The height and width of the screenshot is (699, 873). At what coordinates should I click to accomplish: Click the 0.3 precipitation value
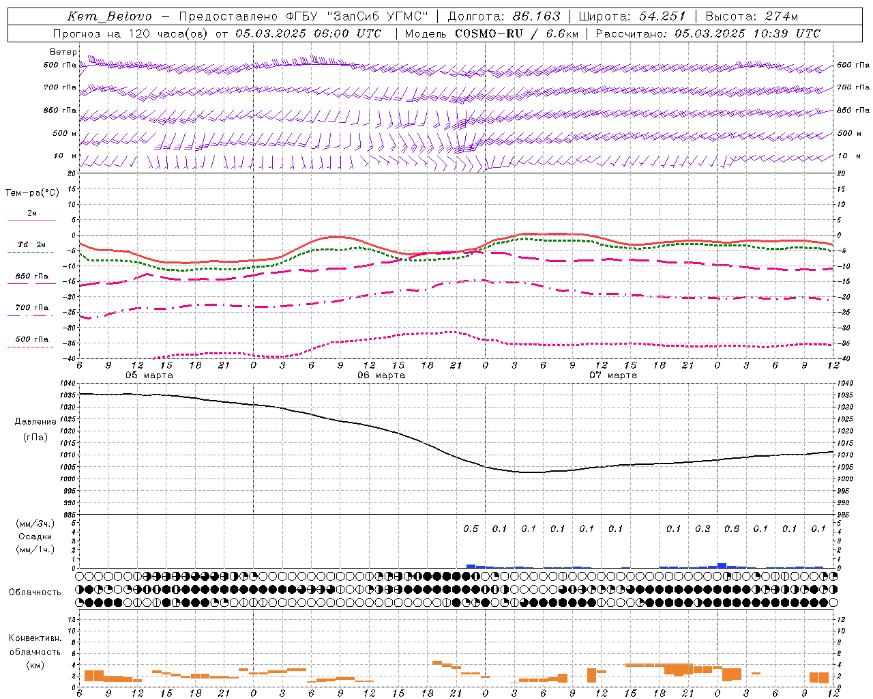702,528
